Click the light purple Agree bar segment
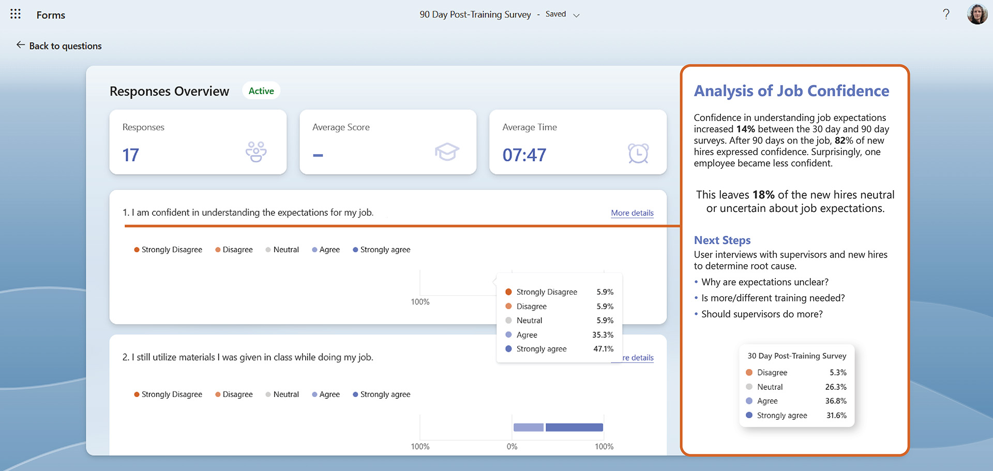 (528, 427)
